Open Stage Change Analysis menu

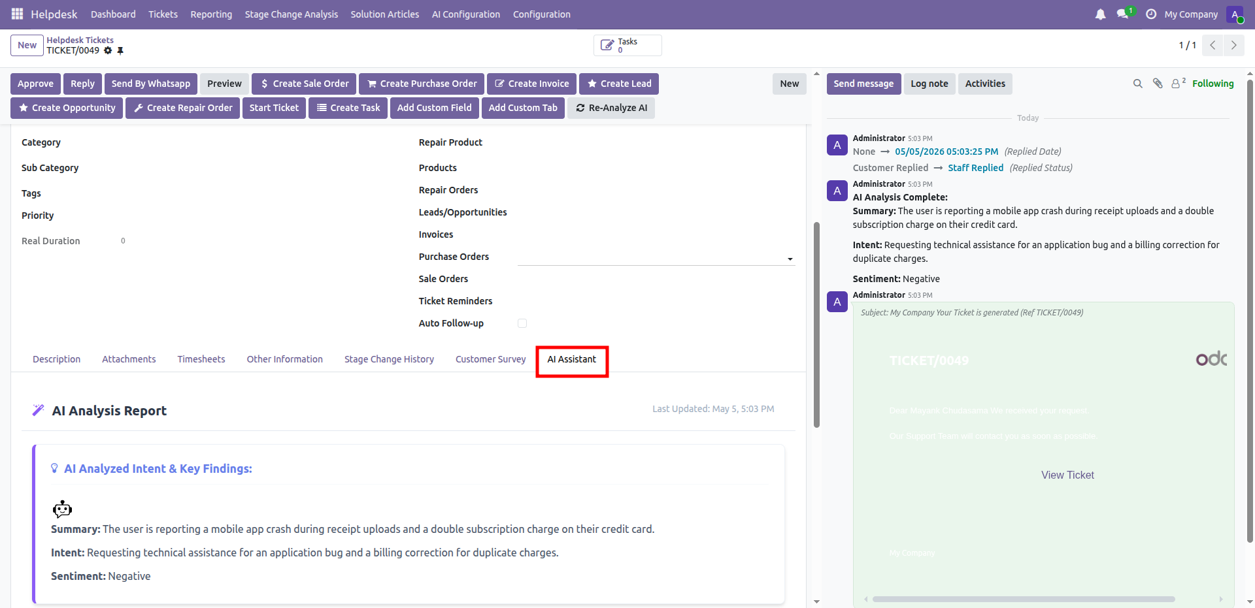(292, 14)
